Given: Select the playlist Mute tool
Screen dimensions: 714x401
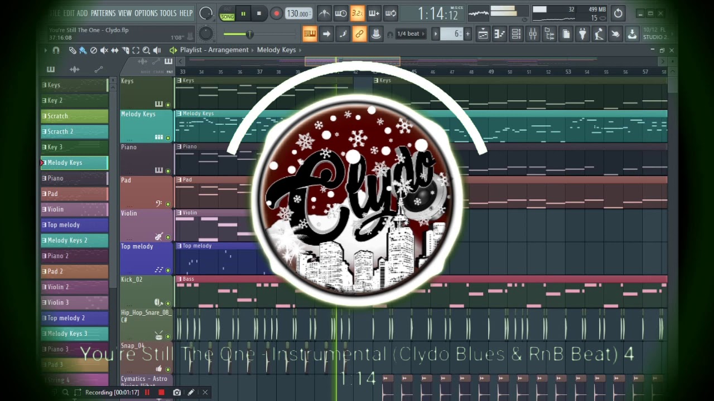Looking at the screenshot, I should [104, 50].
